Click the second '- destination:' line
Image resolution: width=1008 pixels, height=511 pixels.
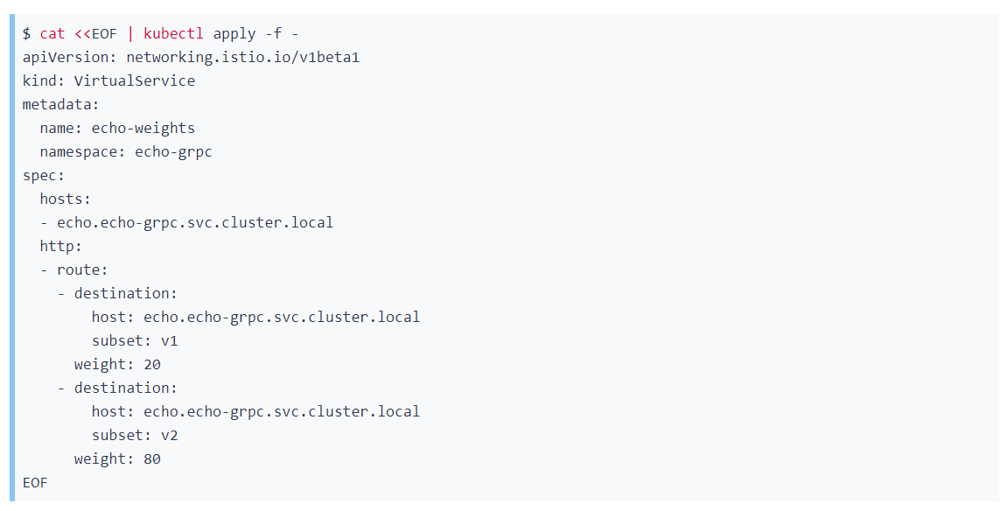pos(117,388)
